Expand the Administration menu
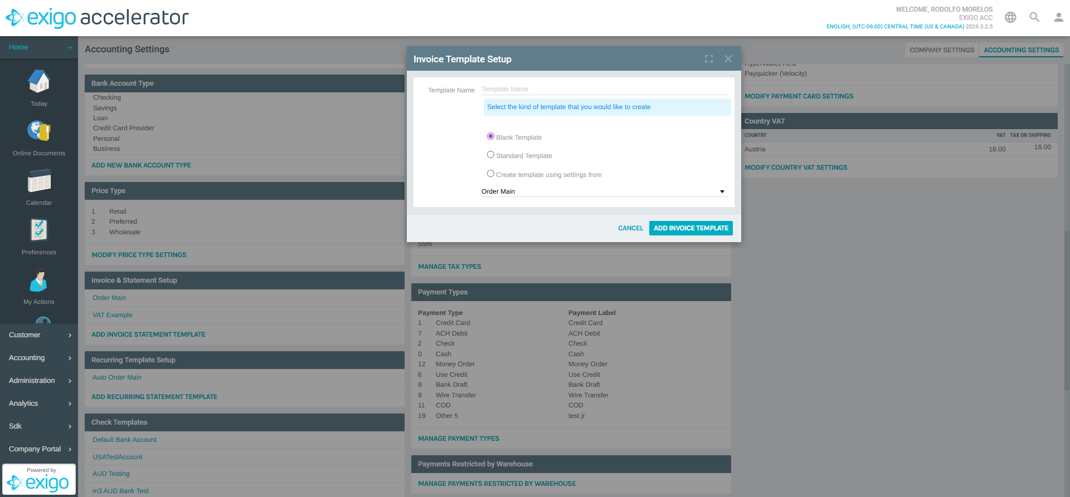The width and height of the screenshot is (1070, 497). 39,381
